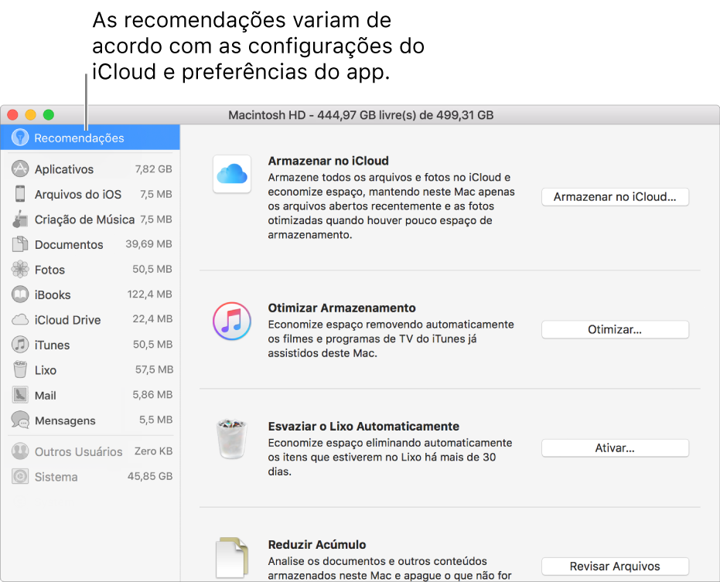Viewport: 720px width, 582px height.
Task: Open the Documentos category label
Action: 69,245
